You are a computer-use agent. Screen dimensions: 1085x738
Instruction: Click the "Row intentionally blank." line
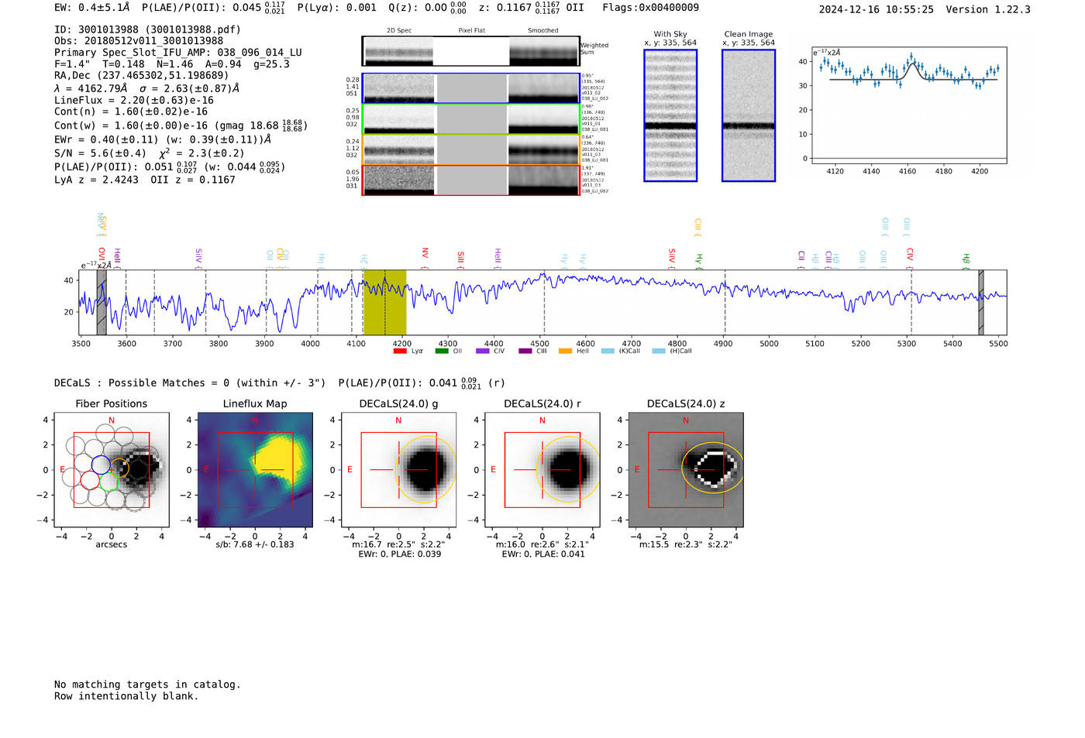click(126, 696)
